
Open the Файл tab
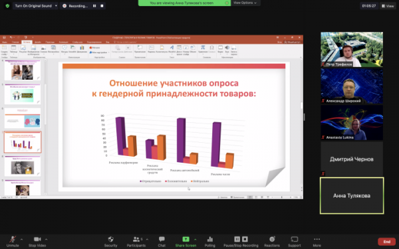coord(5,42)
